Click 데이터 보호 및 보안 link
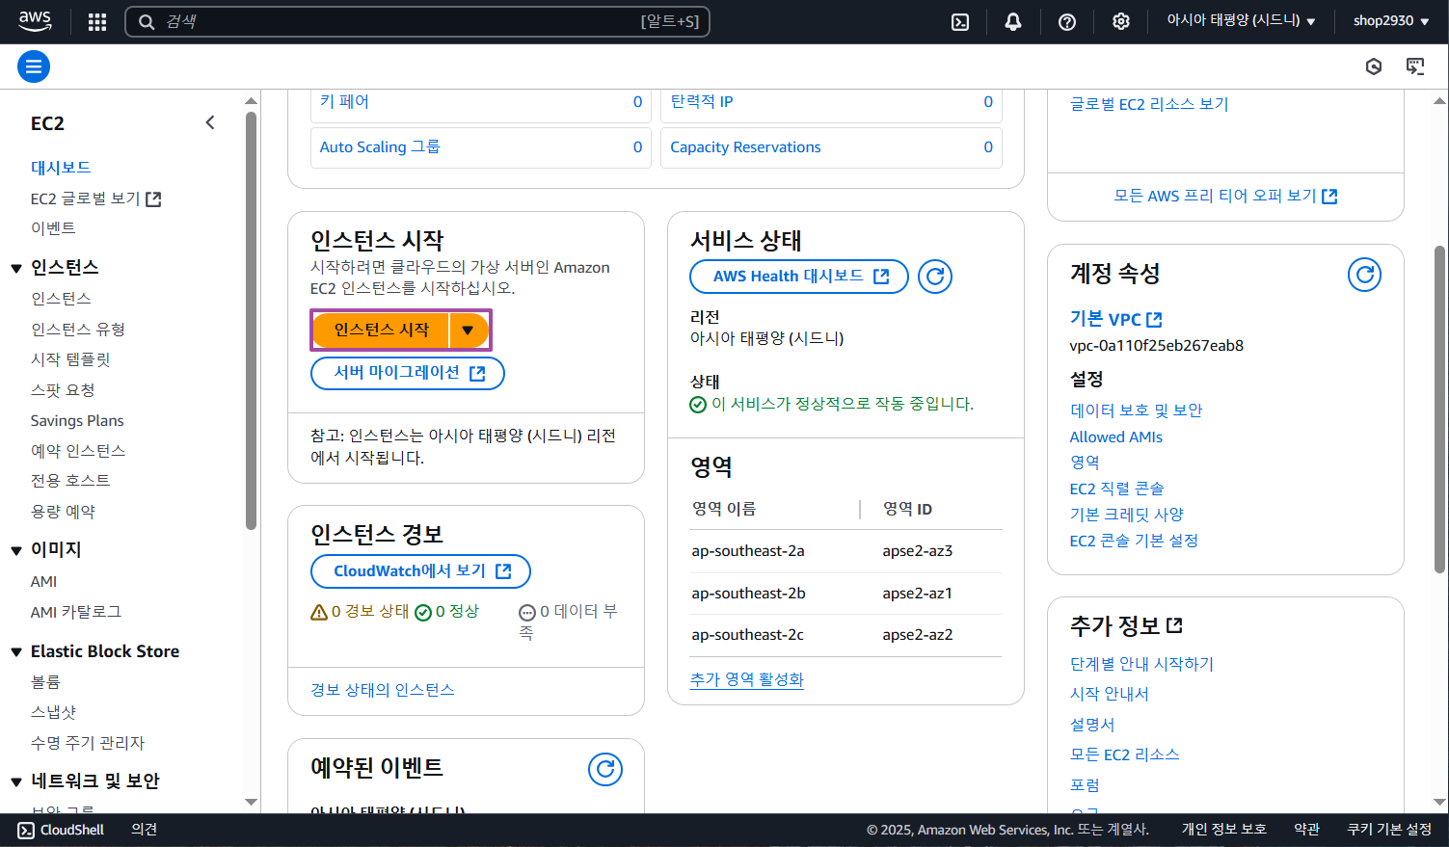 pyautogui.click(x=1137, y=410)
